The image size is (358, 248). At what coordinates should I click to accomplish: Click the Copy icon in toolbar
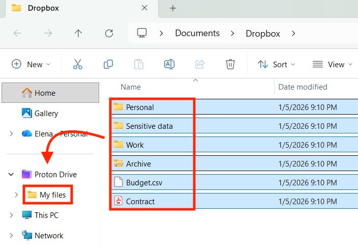click(108, 64)
